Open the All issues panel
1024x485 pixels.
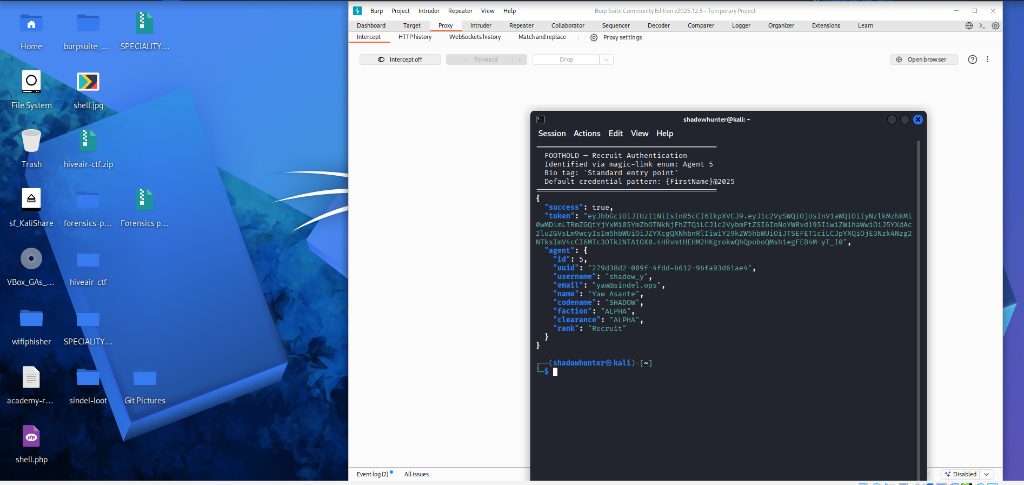click(416, 474)
